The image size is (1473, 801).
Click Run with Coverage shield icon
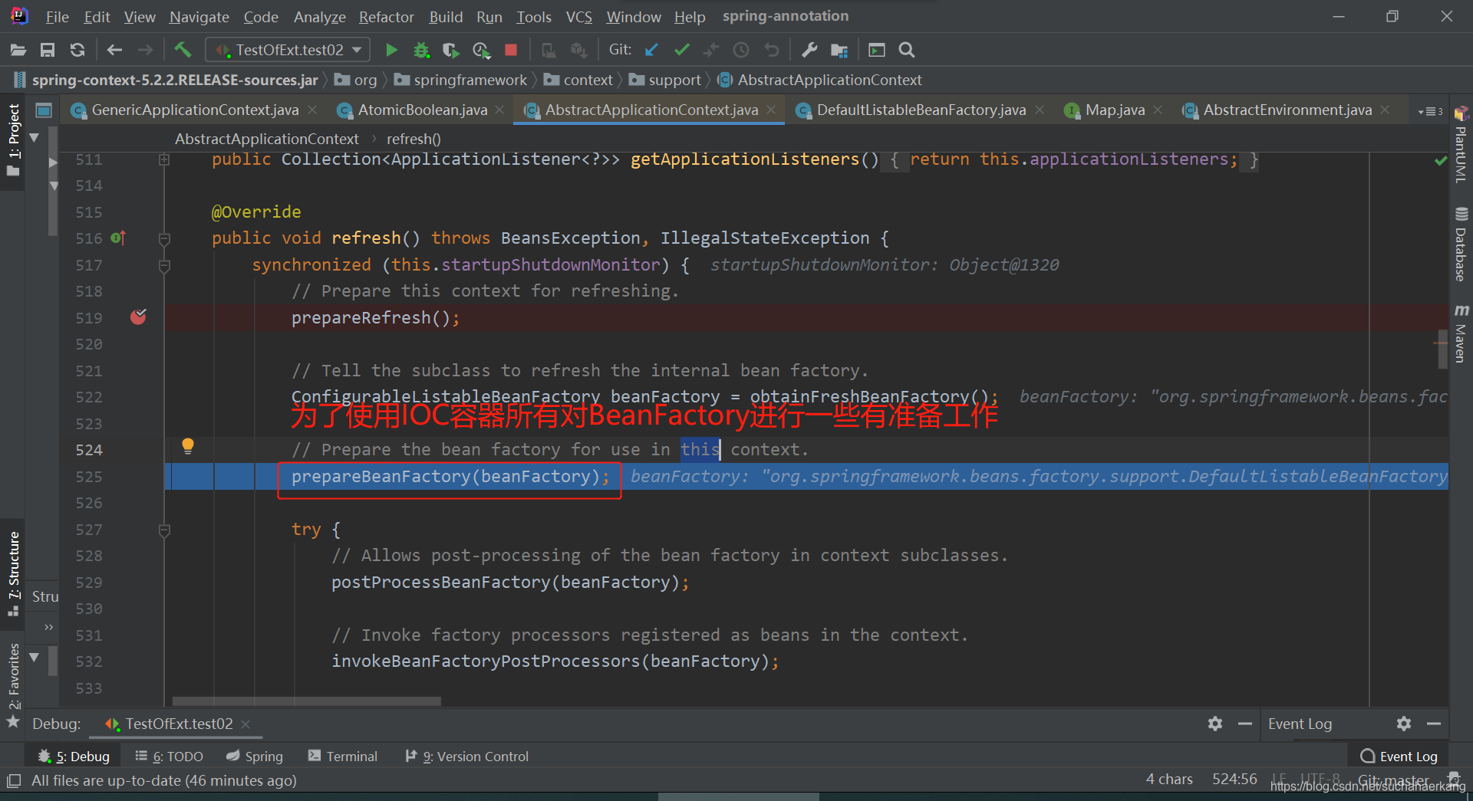[x=451, y=50]
